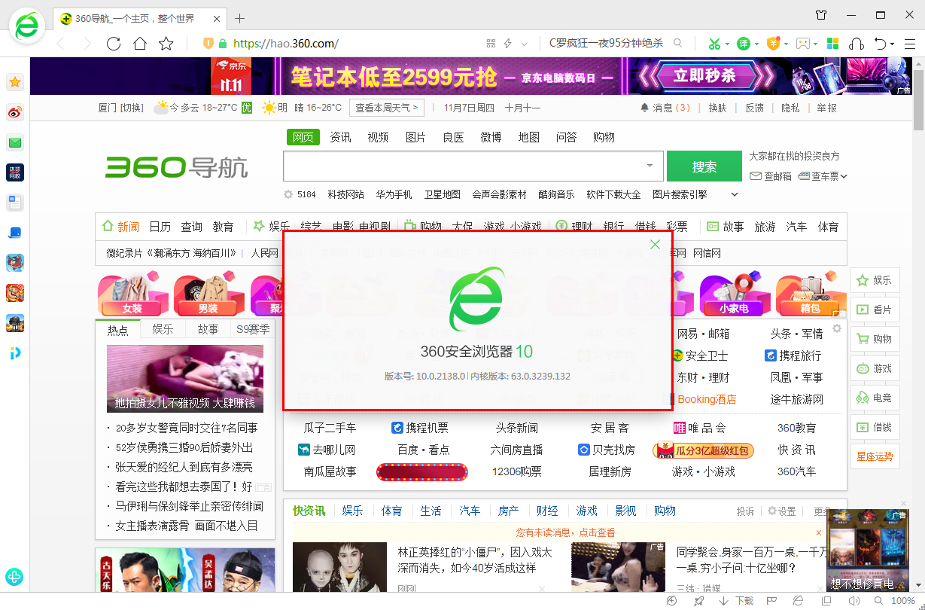Mute the page via speaker icon
The image size is (925, 610).
coord(853,601)
